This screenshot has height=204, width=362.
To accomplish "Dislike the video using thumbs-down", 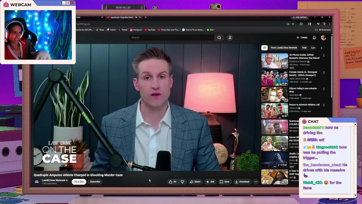I will pyautogui.click(x=182, y=182).
